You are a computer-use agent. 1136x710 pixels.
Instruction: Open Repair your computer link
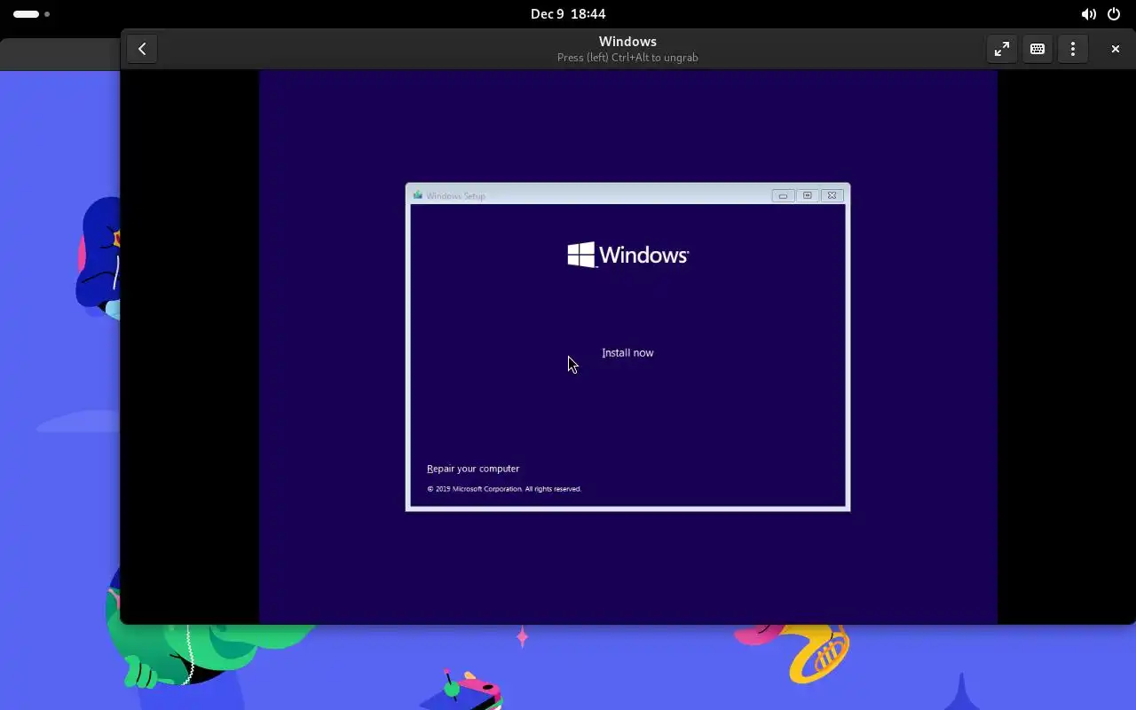(473, 469)
